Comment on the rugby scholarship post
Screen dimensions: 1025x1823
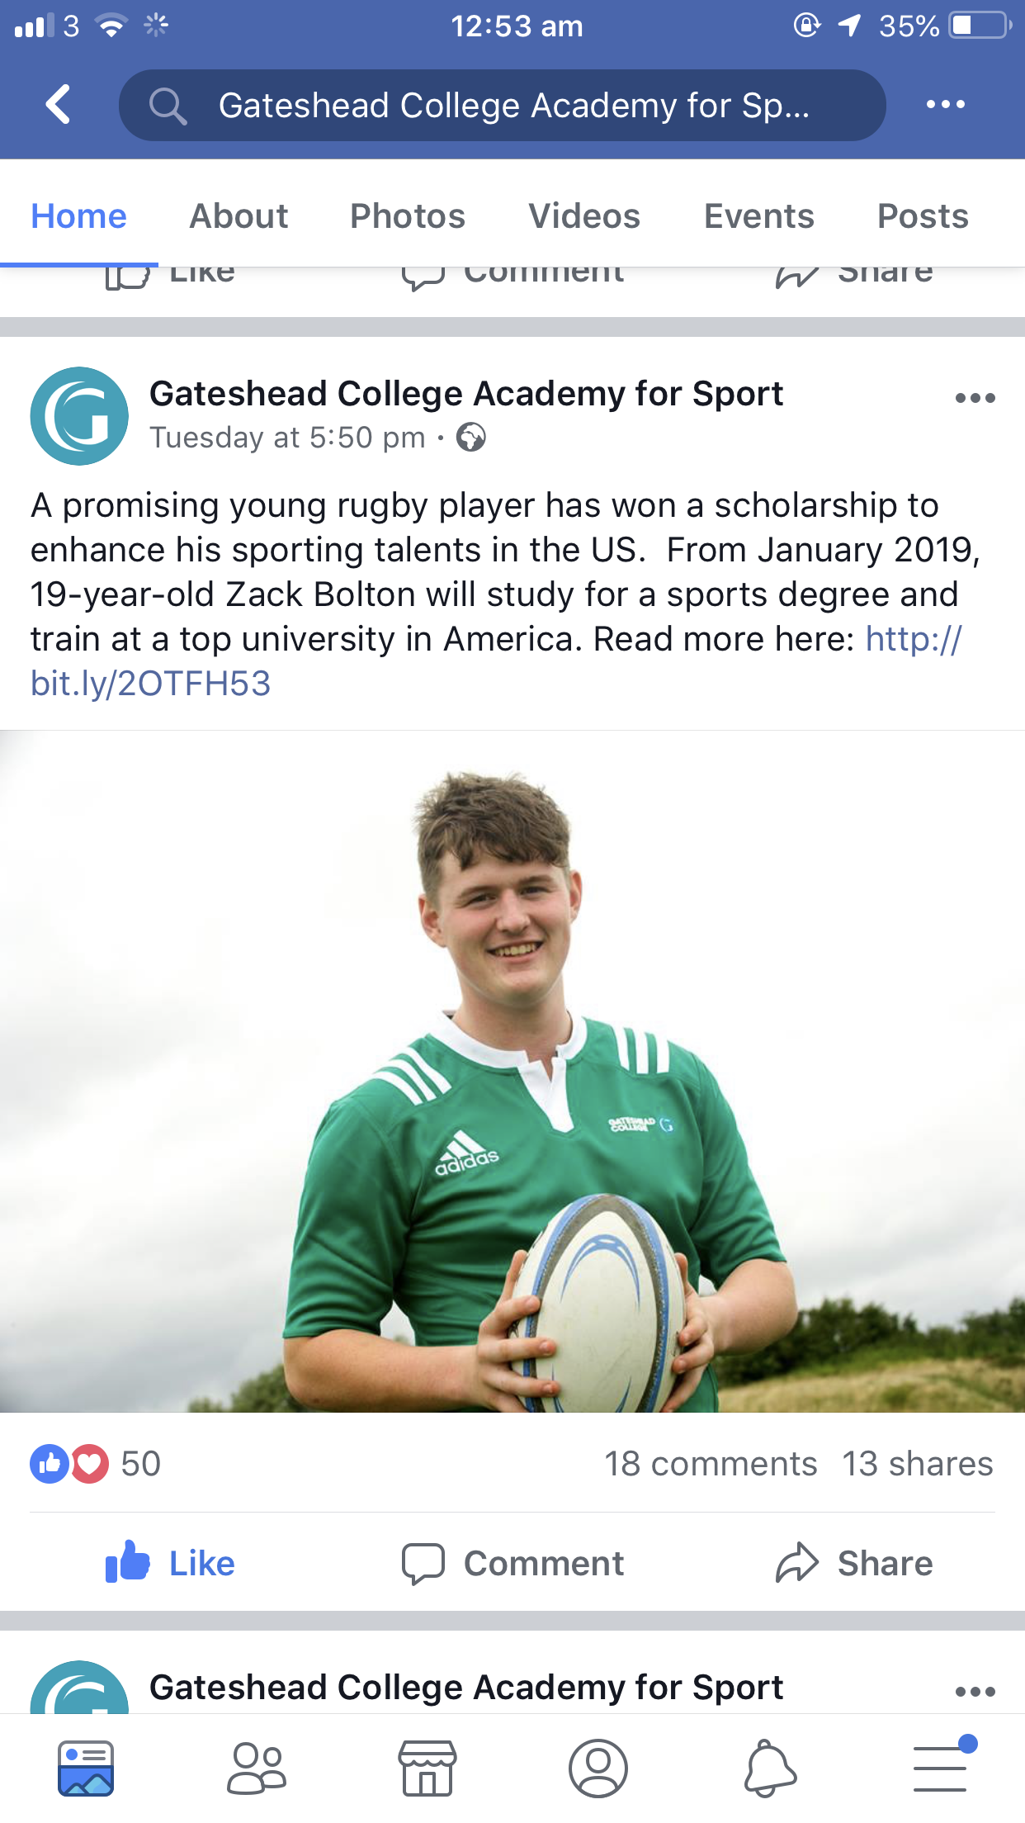(x=512, y=1563)
